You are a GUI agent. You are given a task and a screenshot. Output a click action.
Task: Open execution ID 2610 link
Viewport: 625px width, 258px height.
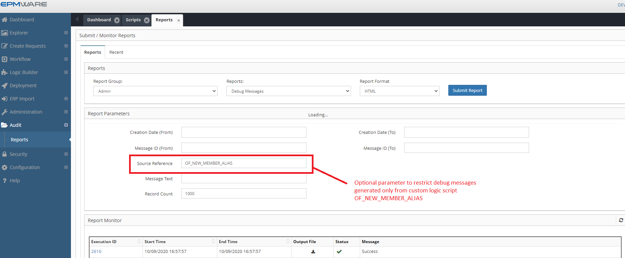point(96,252)
